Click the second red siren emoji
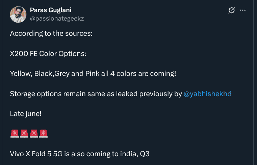257x165 pixels. [x=24, y=134]
